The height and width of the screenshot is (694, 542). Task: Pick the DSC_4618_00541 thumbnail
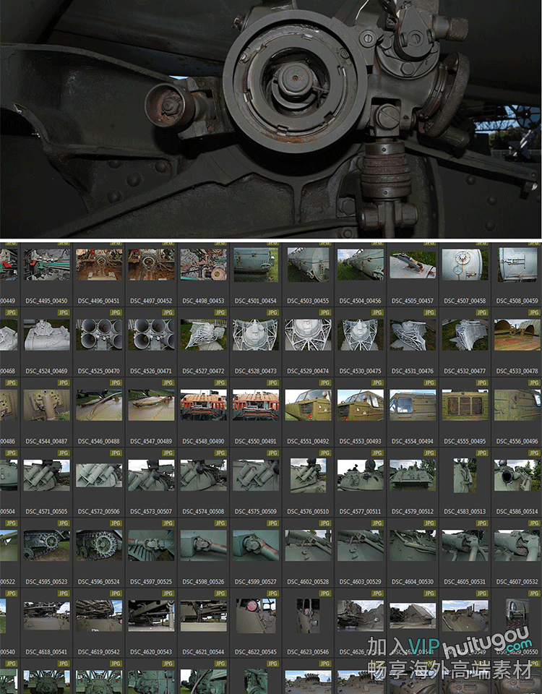(46, 615)
